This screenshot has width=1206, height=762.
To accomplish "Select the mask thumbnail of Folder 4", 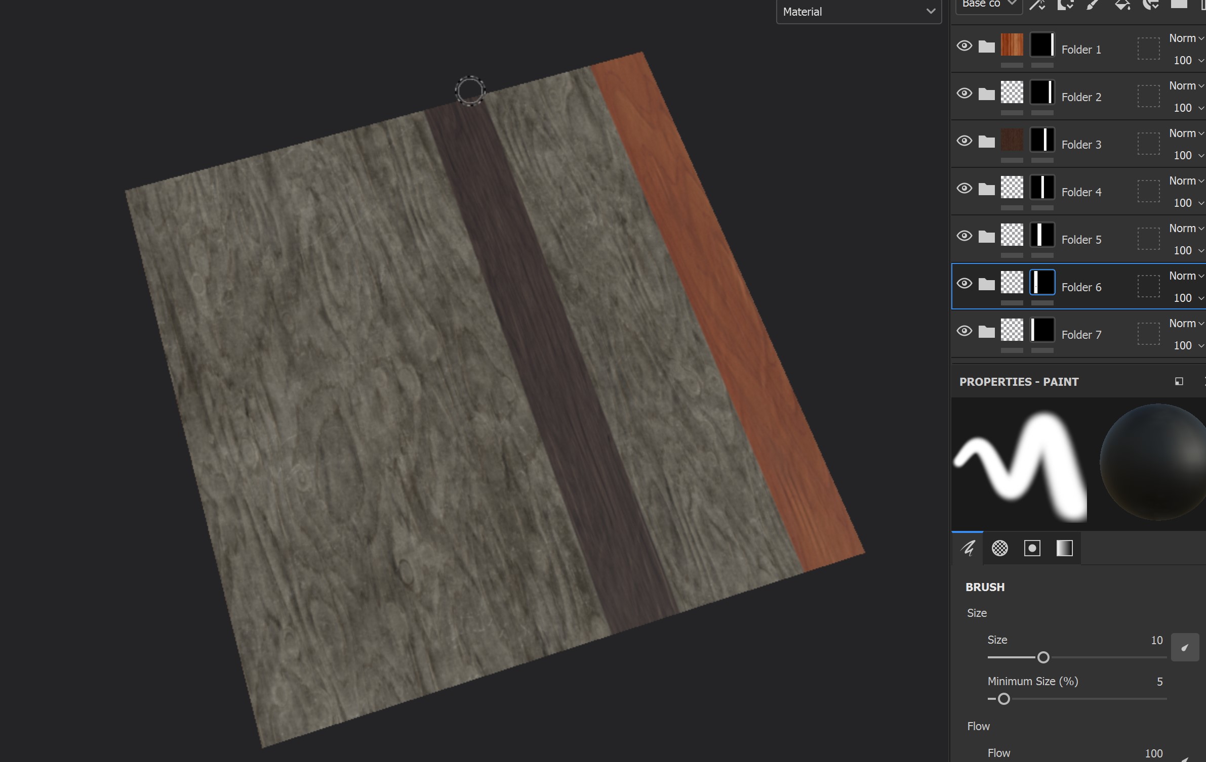I will (1042, 187).
